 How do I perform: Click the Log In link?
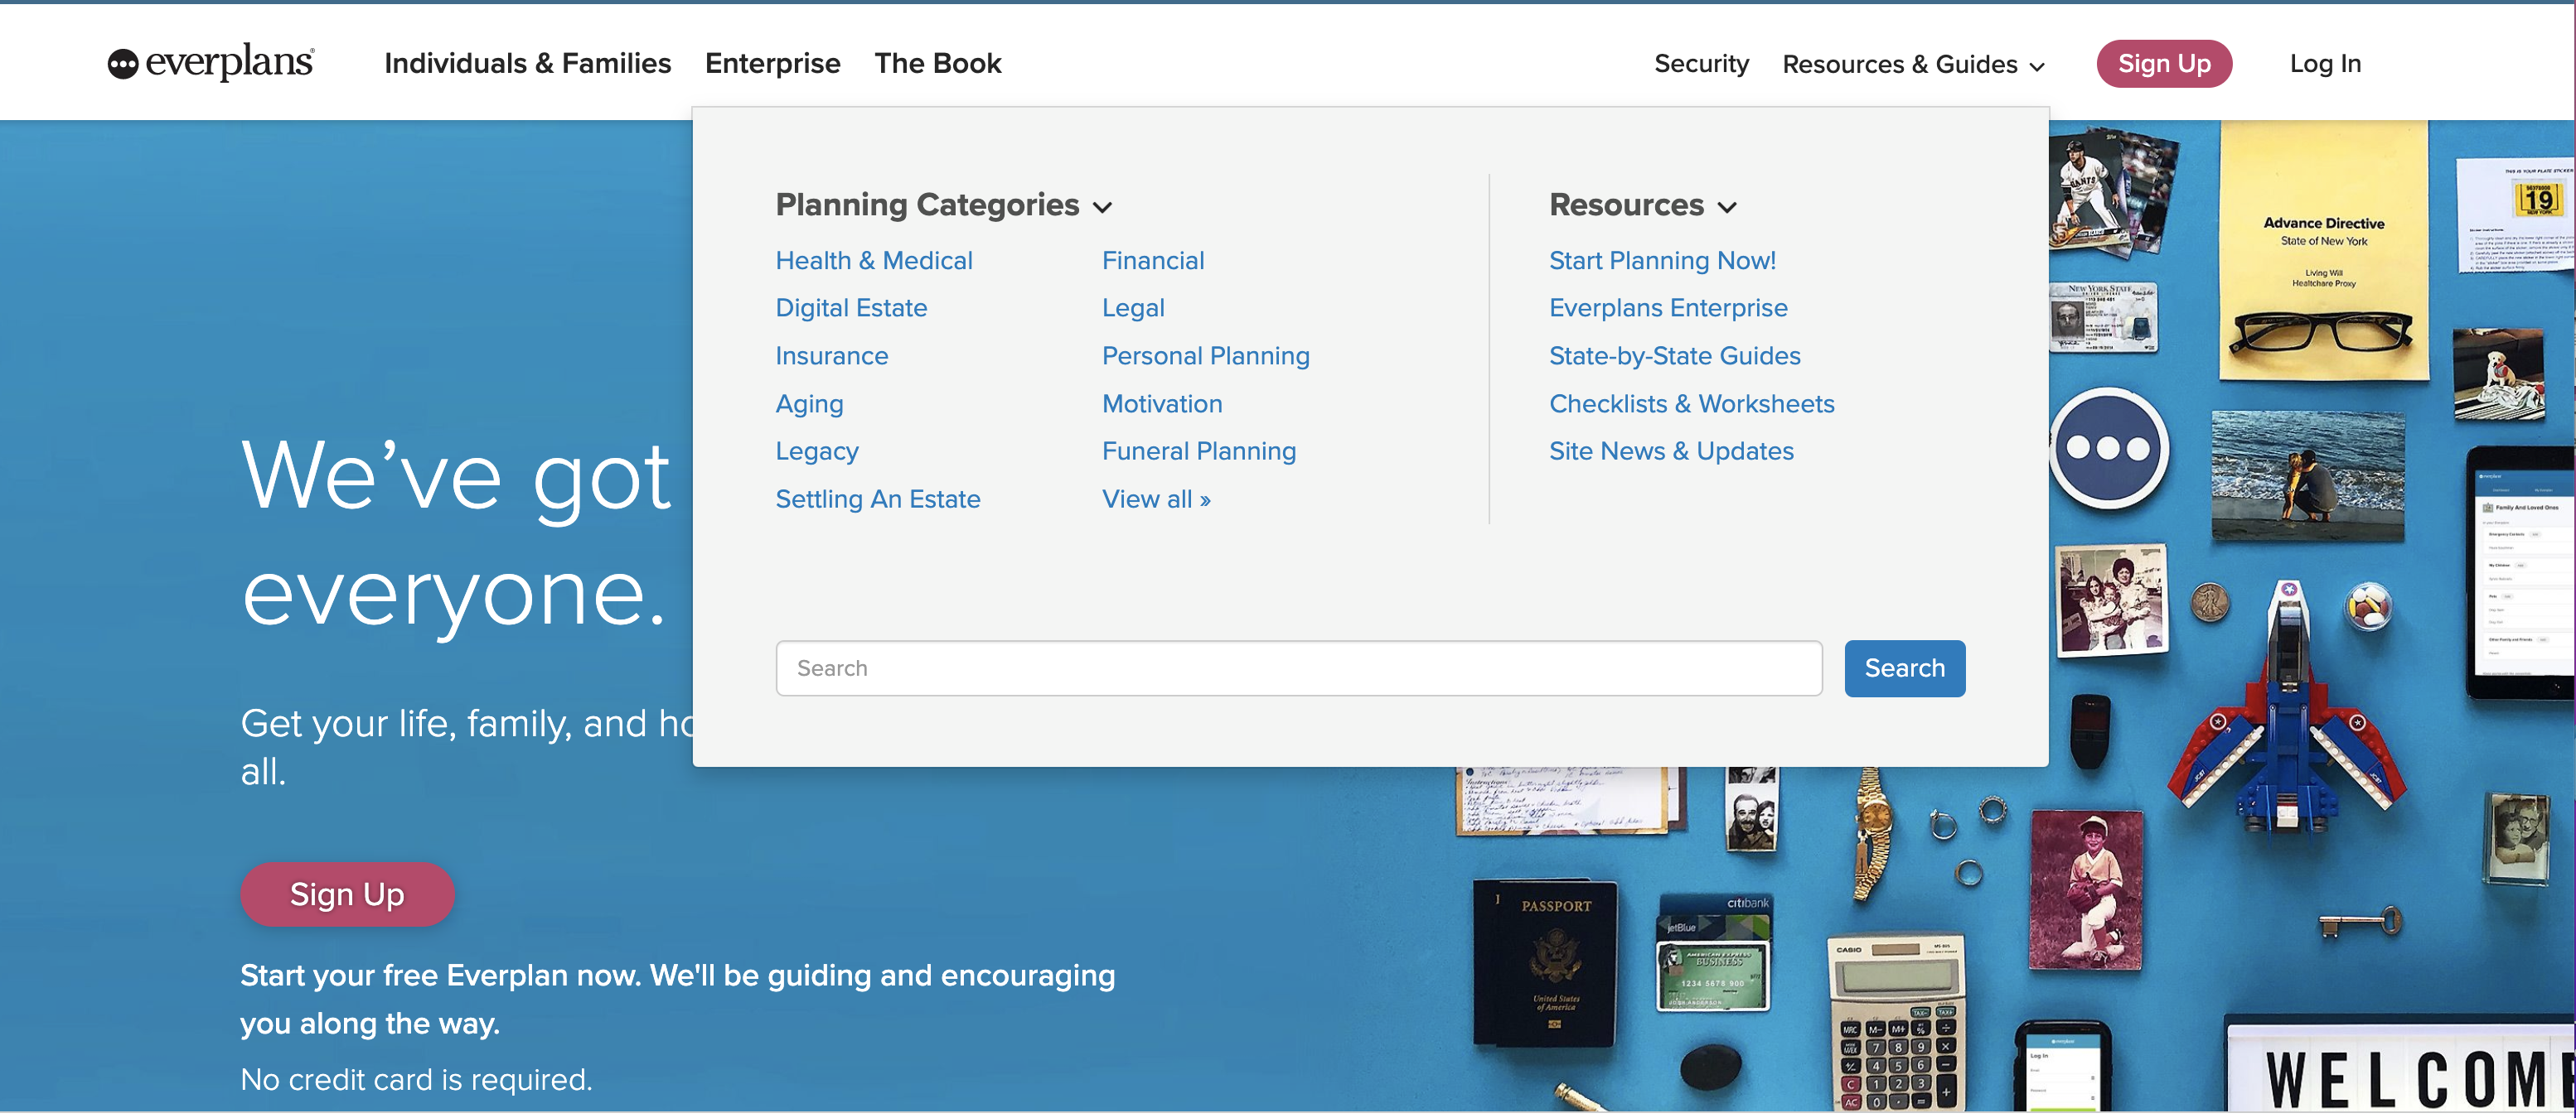pyautogui.click(x=2325, y=63)
